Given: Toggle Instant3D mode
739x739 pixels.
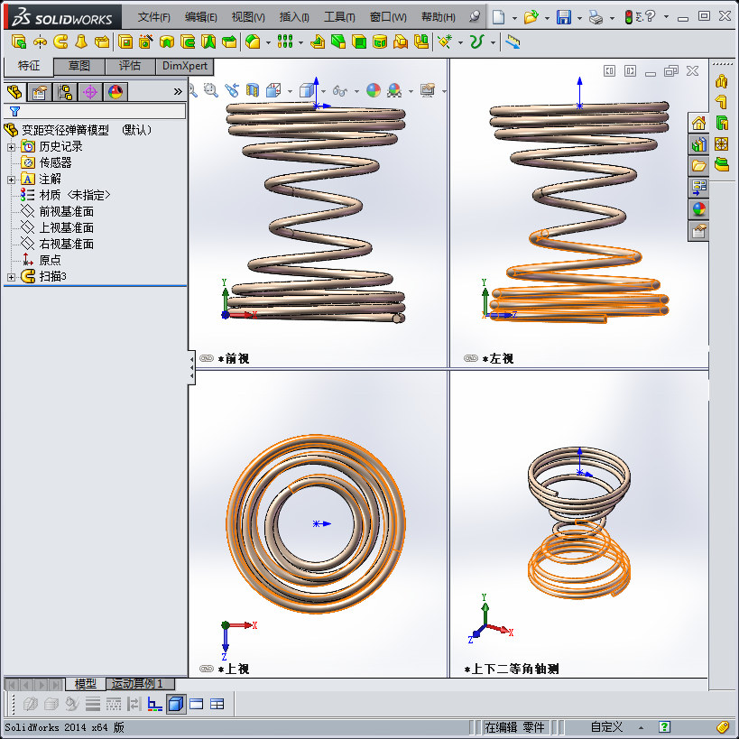Looking at the screenshot, I should (x=513, y=42).
